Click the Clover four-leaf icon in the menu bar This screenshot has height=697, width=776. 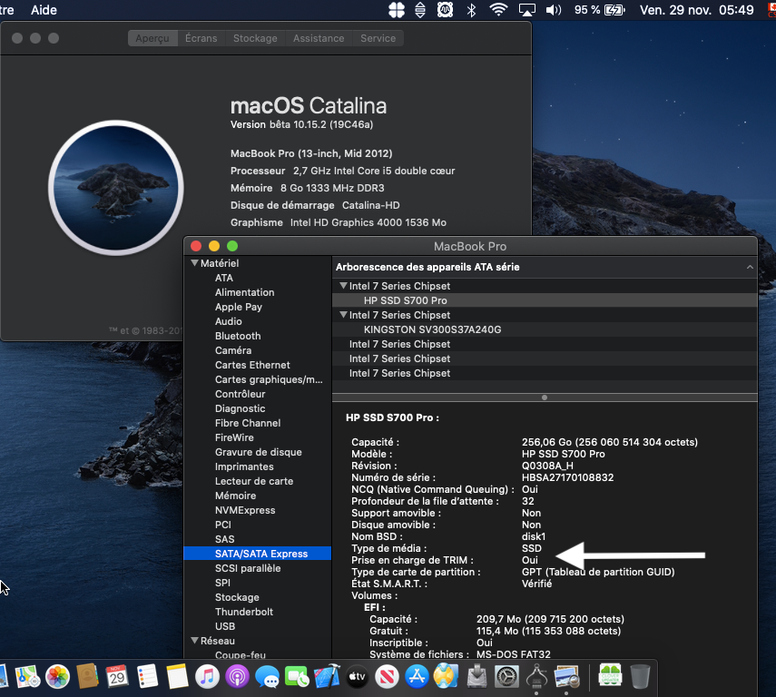(397, 10)
